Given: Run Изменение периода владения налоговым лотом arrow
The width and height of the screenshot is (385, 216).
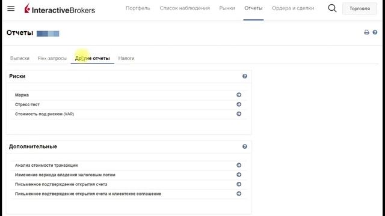Looking at the screenshot, I should click(x=239, y=175).
